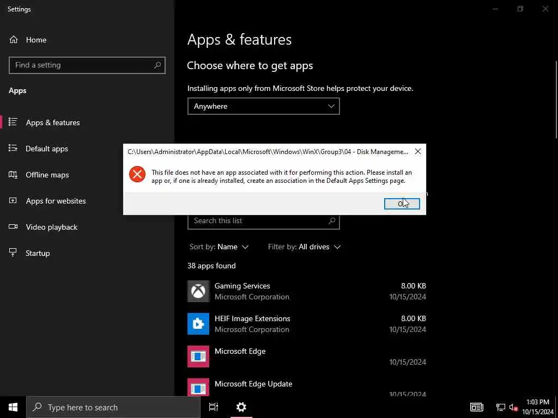Click the Microsoft Edge Update app icon
558x418 pixels.
point(198,387)
